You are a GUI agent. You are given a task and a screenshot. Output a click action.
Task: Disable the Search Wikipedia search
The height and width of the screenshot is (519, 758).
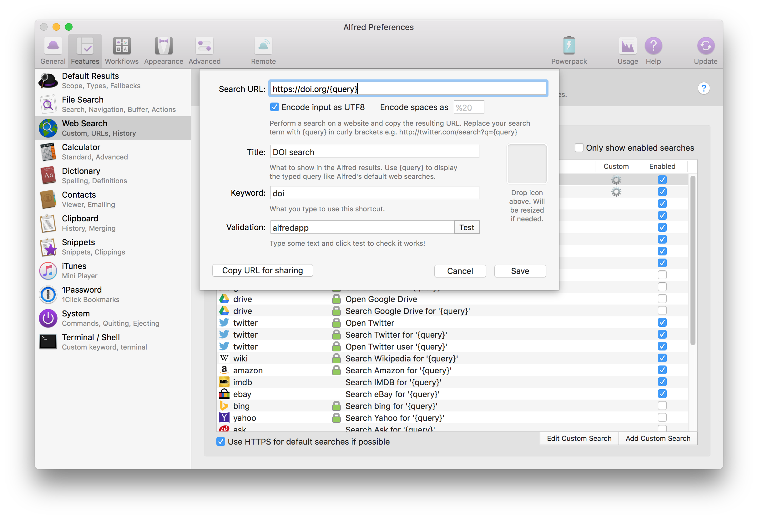(662, 358)
